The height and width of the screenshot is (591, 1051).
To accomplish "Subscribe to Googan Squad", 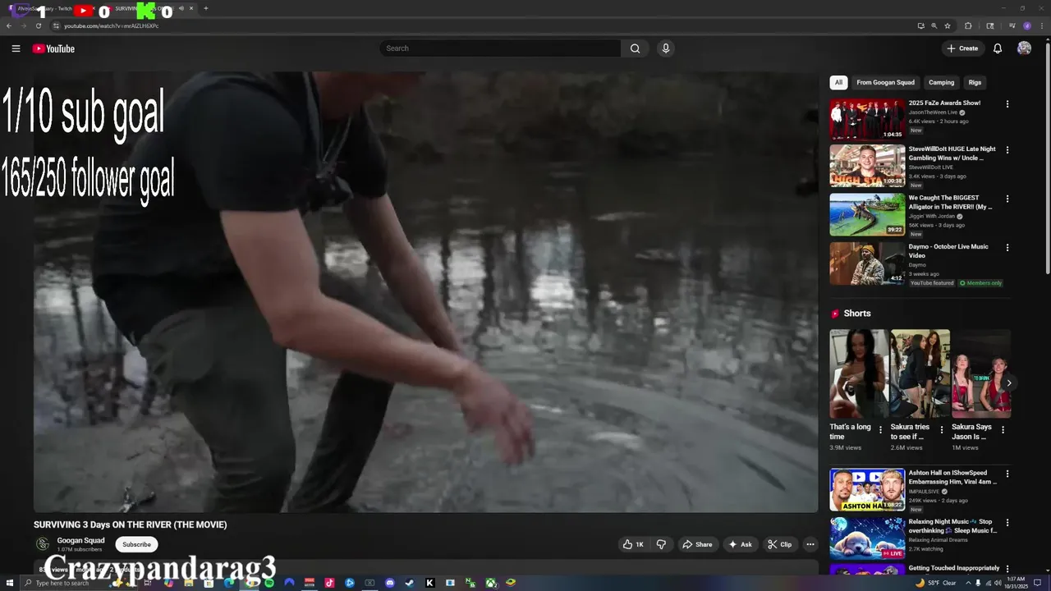I will (136, 544).
